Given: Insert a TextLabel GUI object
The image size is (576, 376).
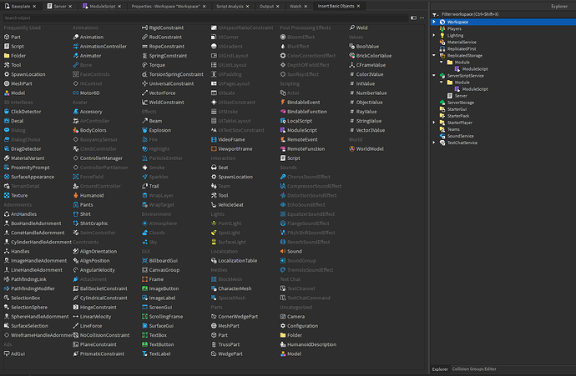Looking at the screenshot, I should [156, 353].
